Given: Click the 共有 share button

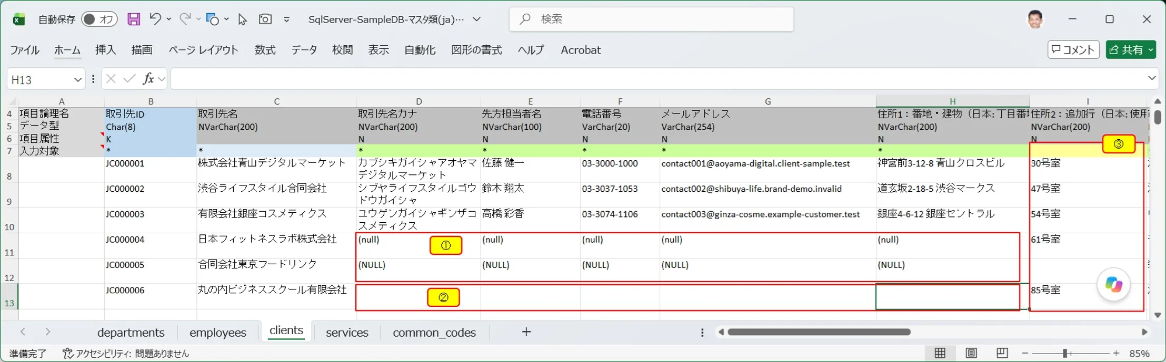Looking at the screenshot, I should 1131,49.
